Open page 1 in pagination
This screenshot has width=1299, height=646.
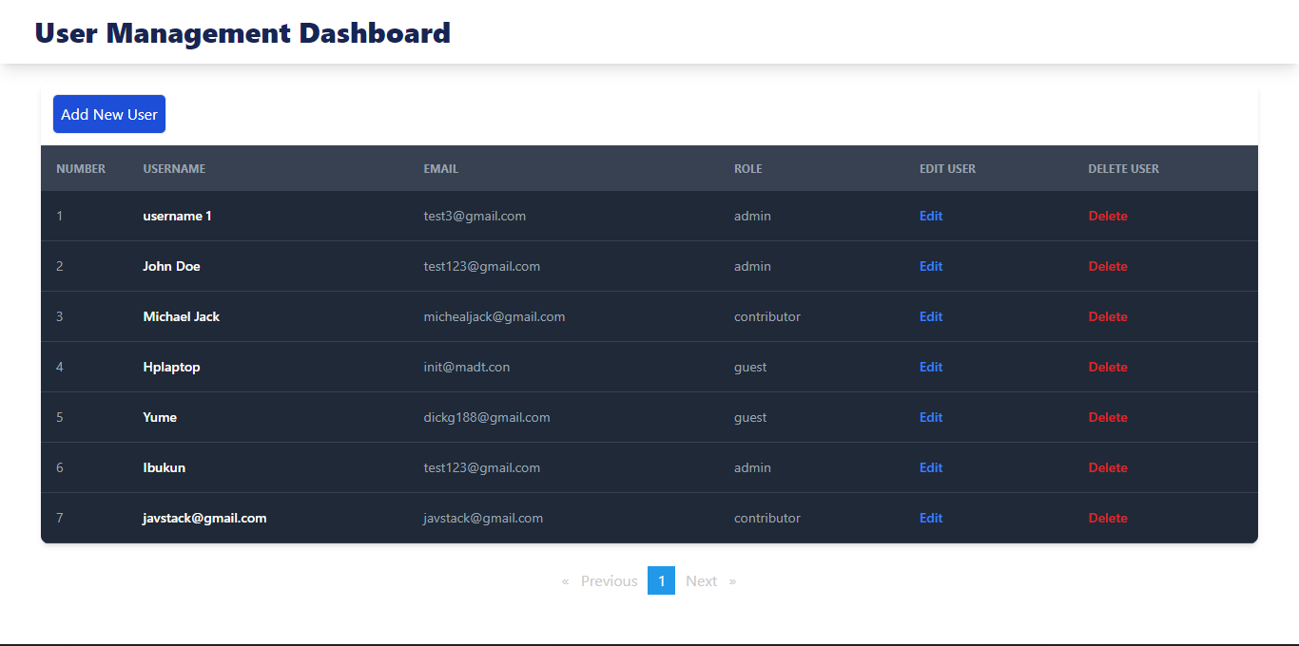pos(661,580)
